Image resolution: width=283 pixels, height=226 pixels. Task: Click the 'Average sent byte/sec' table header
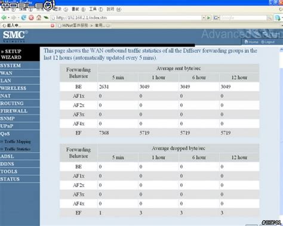point(179,69)
